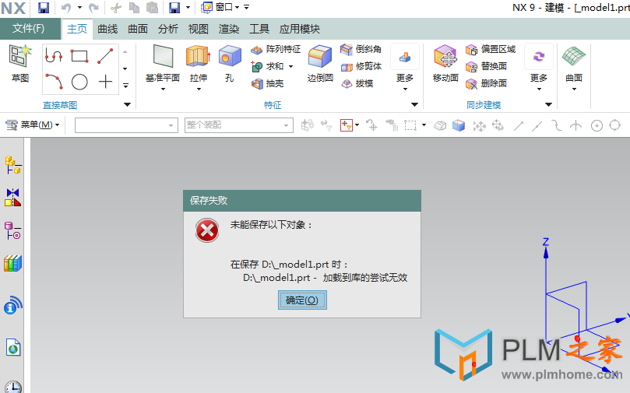This screenshot has width=630, height=393.
Task: Click the Hole (孔) feature icon
Action: coord(230,56)
